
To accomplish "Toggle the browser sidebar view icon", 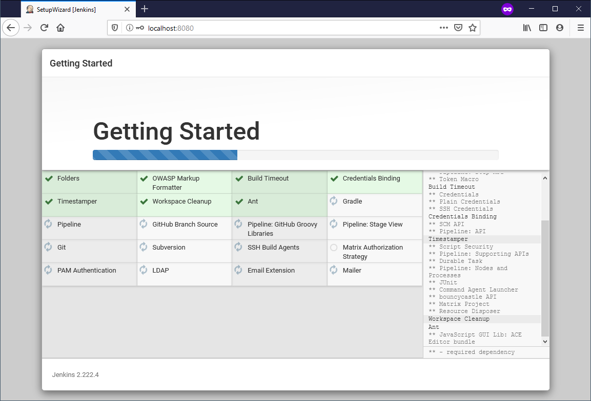I will (x=543, y=28).
